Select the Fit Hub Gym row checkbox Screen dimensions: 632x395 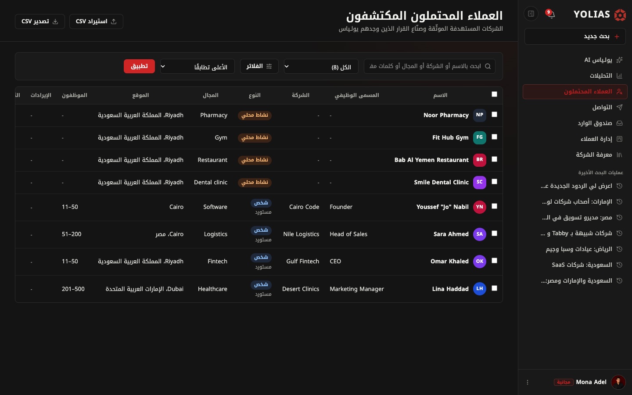click(x=494, y=137)
